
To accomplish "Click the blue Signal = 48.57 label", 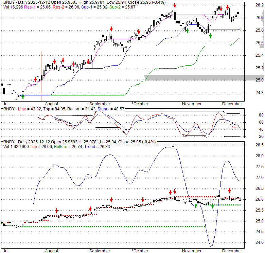I will coord(111,109).
